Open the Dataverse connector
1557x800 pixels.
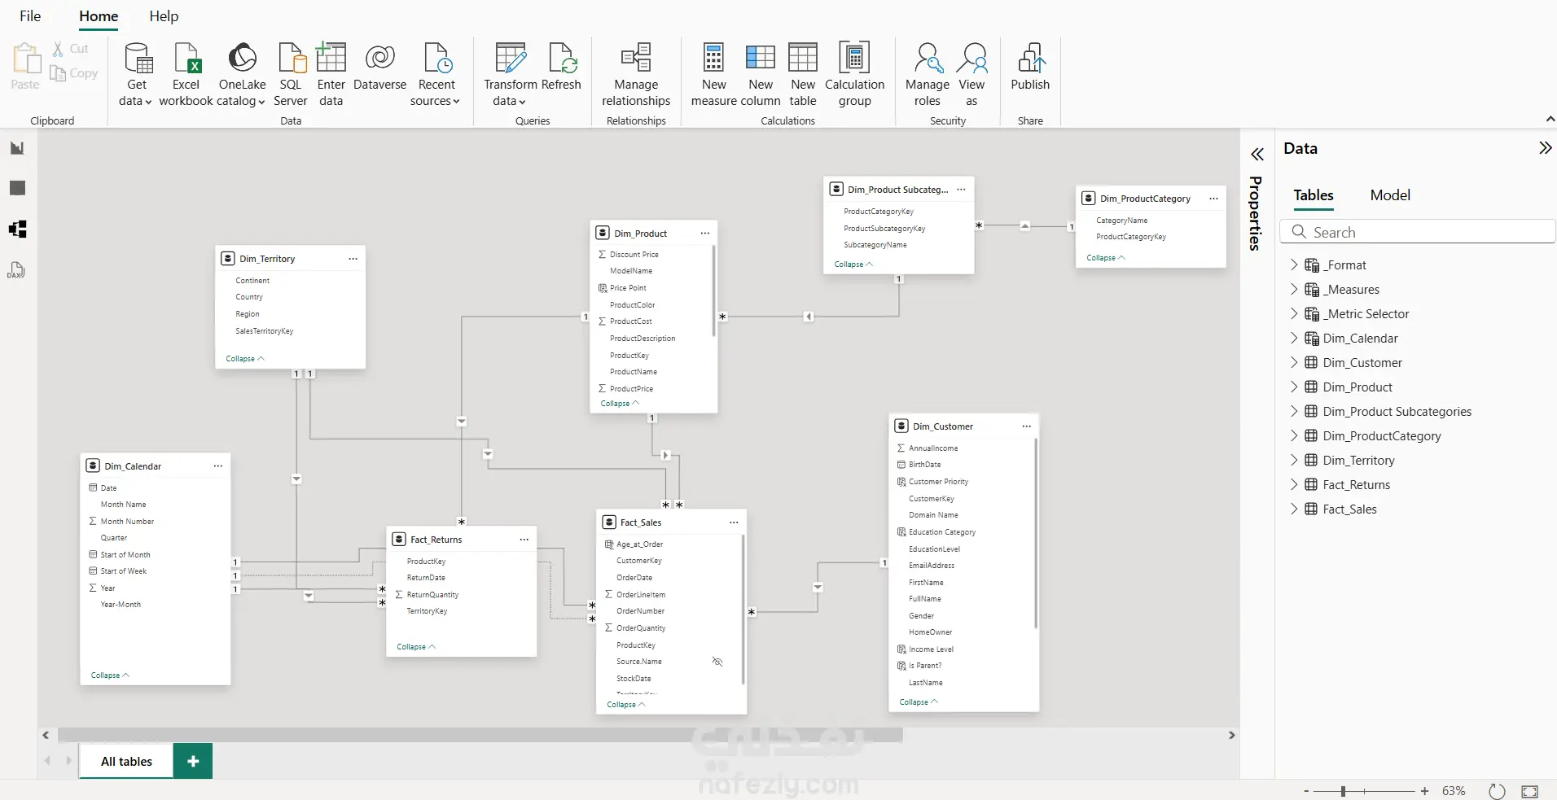379,66
